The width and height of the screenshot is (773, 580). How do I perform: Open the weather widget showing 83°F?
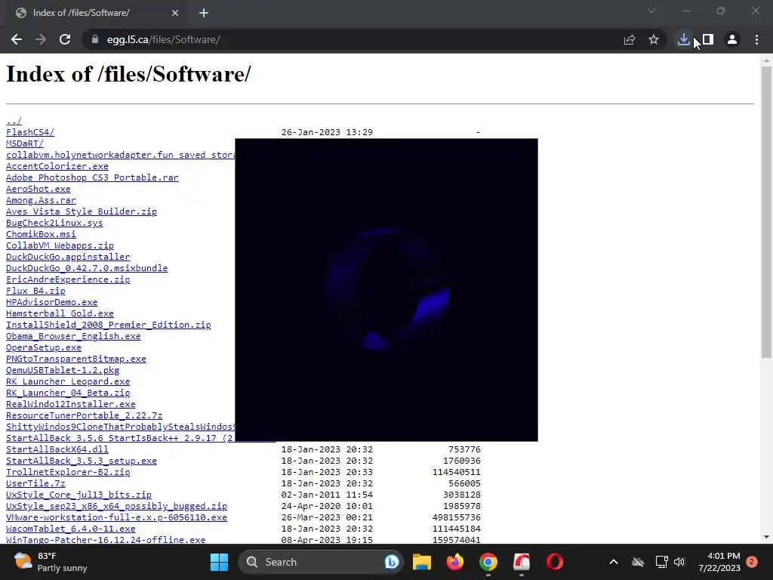click(51, 562)
